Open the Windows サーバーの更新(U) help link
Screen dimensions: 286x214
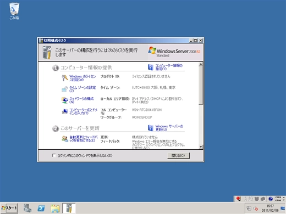[169, 128]
